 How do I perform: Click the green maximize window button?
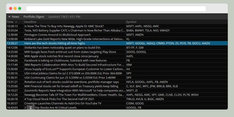click(x=20, y=8)
